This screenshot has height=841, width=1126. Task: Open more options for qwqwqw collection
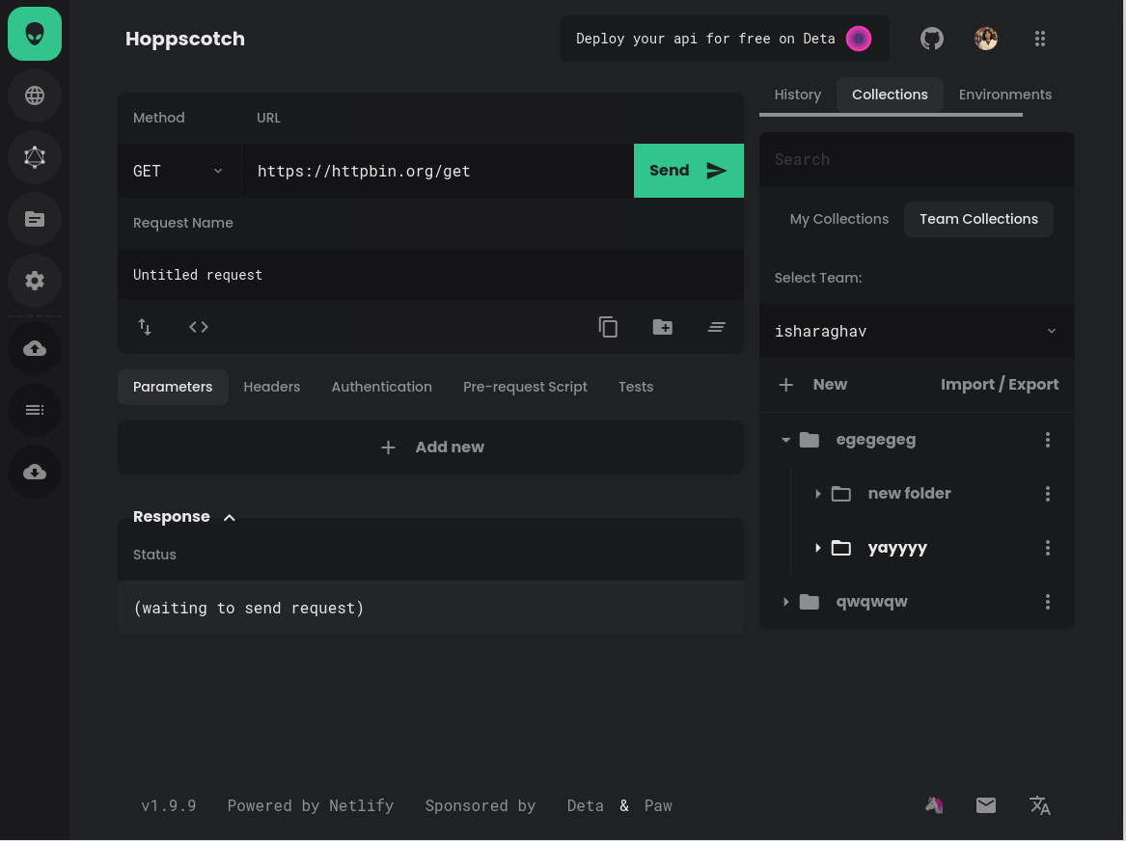pos(1048,602)
